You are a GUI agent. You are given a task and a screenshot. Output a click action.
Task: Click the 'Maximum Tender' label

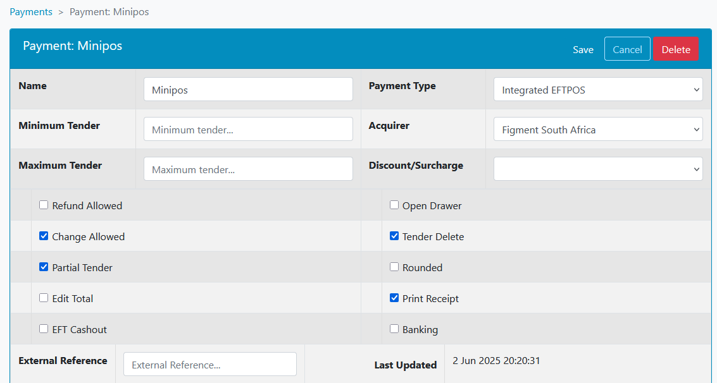(x=60, y=165)
